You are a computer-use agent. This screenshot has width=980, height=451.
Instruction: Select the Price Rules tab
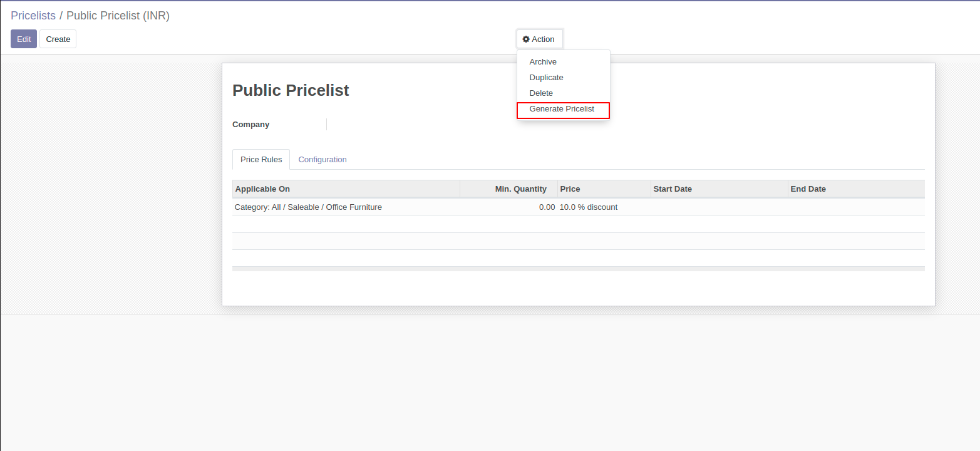point(261,160)
